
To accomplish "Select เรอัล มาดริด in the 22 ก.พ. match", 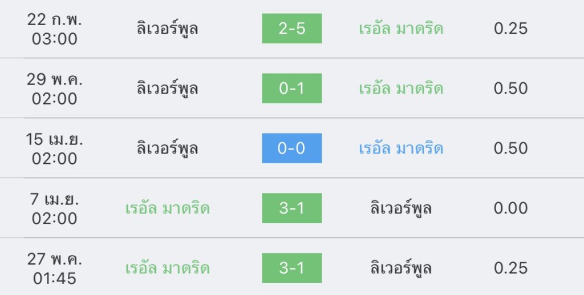I will point(401,29).
